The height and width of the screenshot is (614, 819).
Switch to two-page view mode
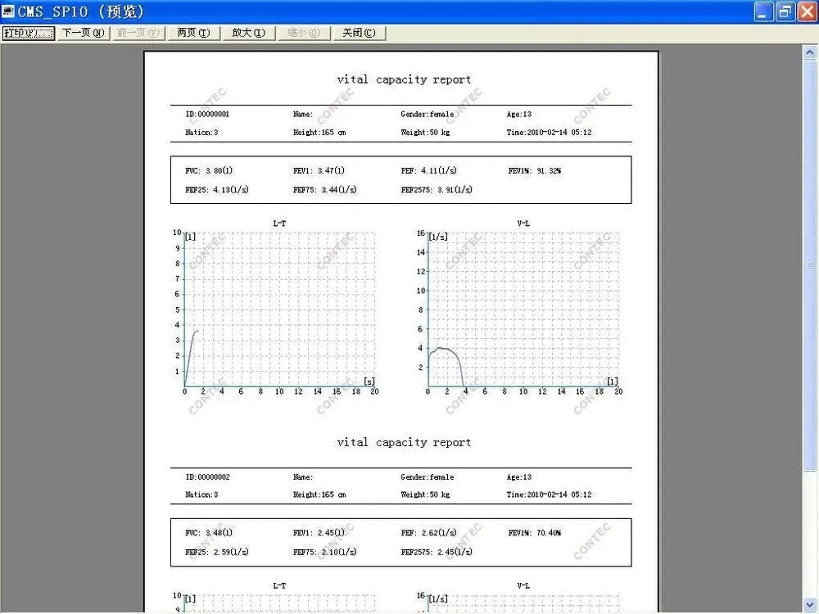pos(192,33)
